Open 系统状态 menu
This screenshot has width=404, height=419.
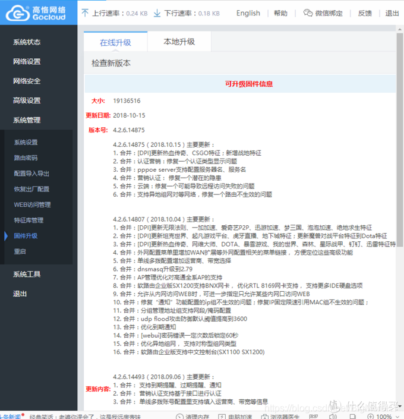tap(27, 42)
